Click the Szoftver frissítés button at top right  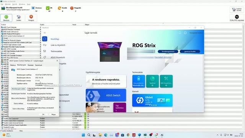[237, 10]
